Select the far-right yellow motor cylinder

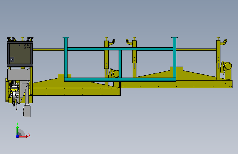[x=228, y=66]
